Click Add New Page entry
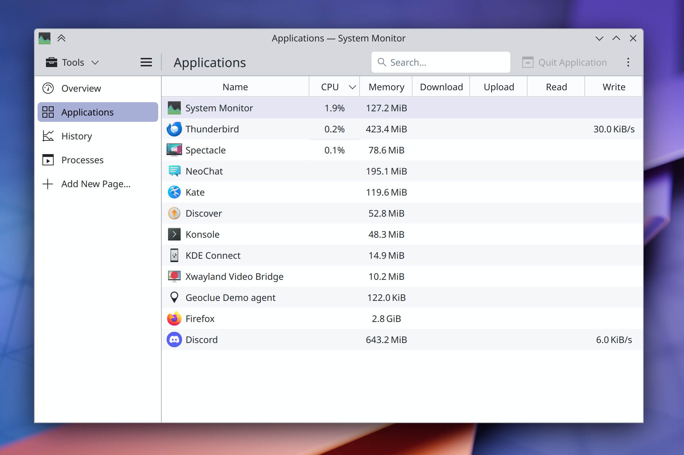Viewport: 684px width, 455px height. [95, 184]
